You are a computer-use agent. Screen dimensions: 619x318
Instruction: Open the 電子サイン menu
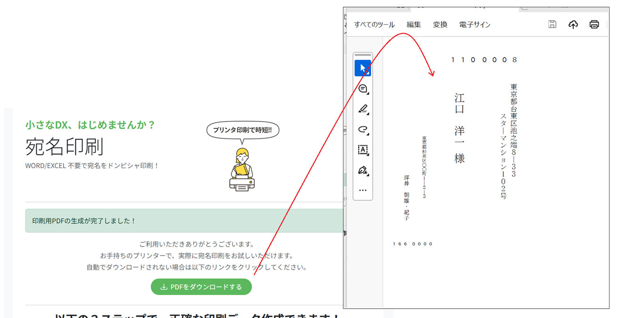click(x=475, y=25)
